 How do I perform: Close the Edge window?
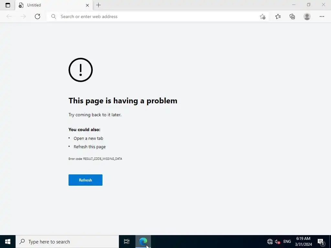(323, 5)
